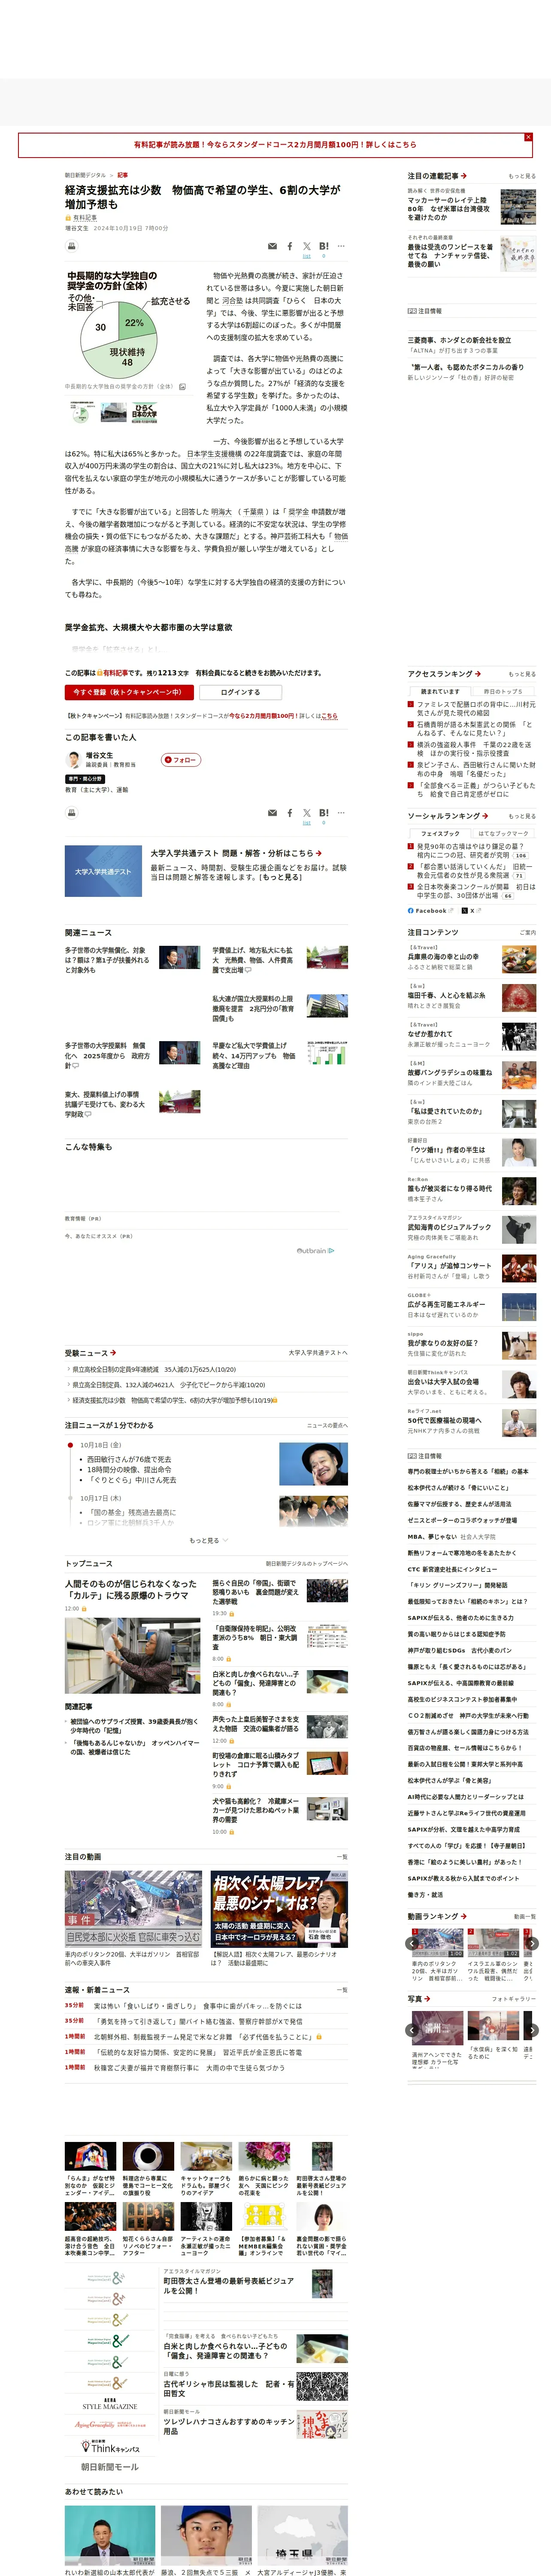
Task: Open 一覧 link beside 速報・新着ニュース
Action: click(x=342, y=1990)
